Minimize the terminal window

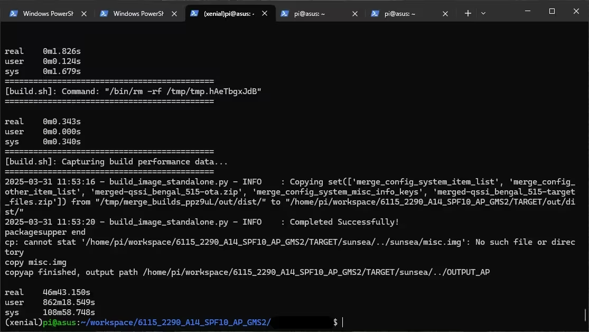(x=528, y=11)
